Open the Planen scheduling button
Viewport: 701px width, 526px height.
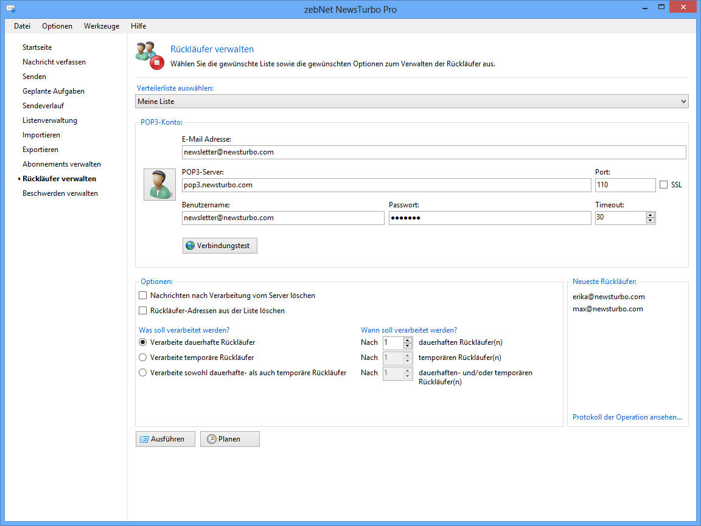230,439
